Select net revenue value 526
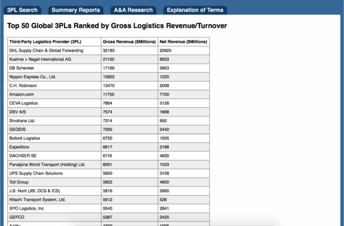The image size is (344, 226). click(x=163, y=200)
